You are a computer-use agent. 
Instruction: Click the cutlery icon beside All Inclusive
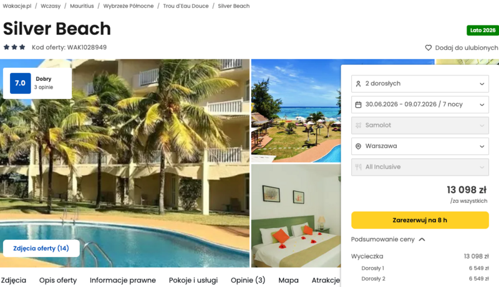click(358, 167)
